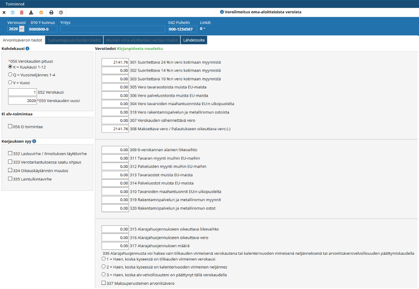Click the orange checkmark approve icon
The width and height of the screenshot is (419, 289).
(41, 13)
